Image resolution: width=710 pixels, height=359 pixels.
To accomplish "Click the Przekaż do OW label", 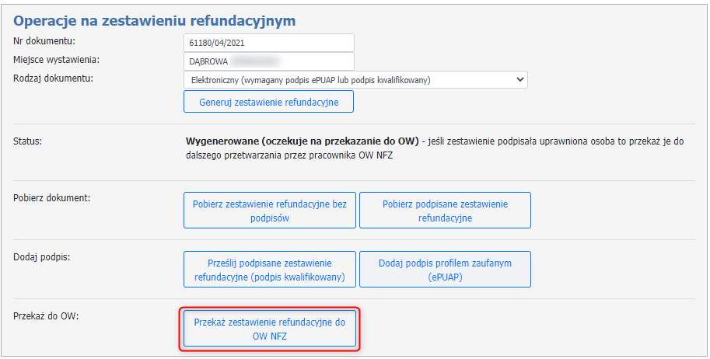I will pos(47,315).
